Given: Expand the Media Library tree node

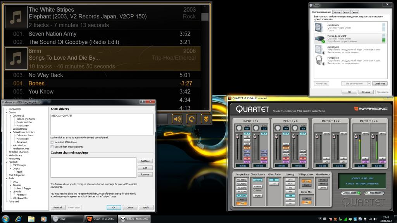Looking at the screenshot, I should point(7,155).
